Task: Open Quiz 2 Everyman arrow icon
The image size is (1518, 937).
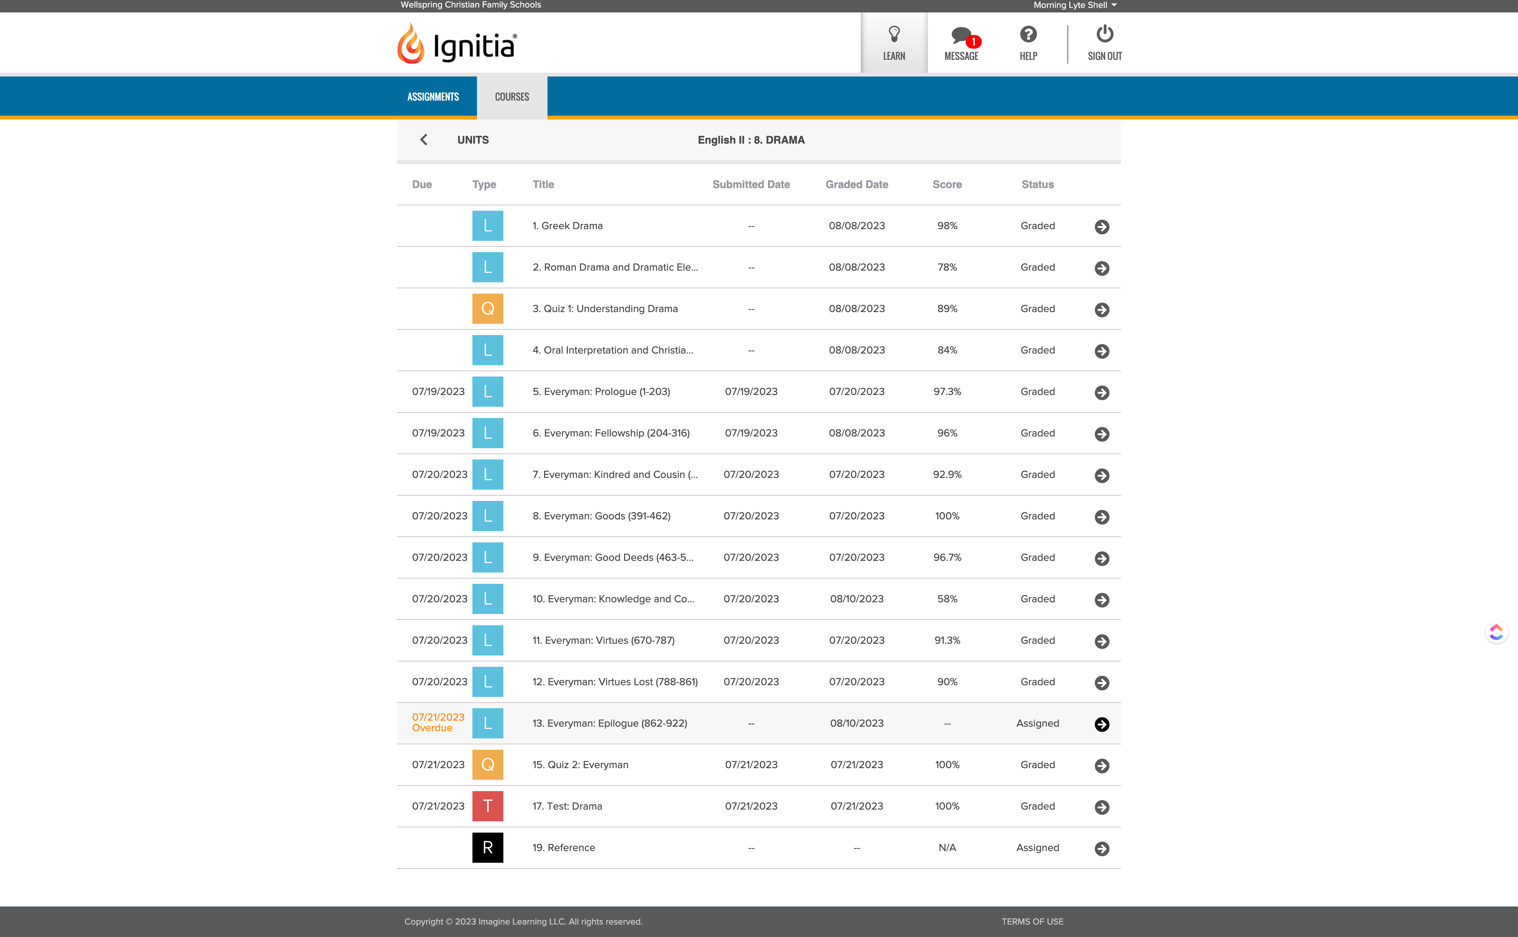Action: click(x=1101, y=766)
